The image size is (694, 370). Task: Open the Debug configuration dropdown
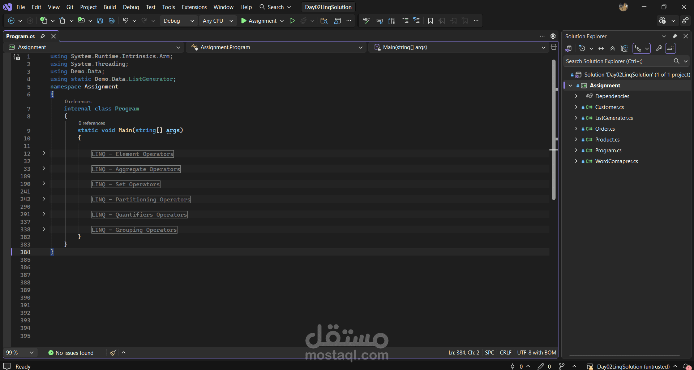pos(179,21)
